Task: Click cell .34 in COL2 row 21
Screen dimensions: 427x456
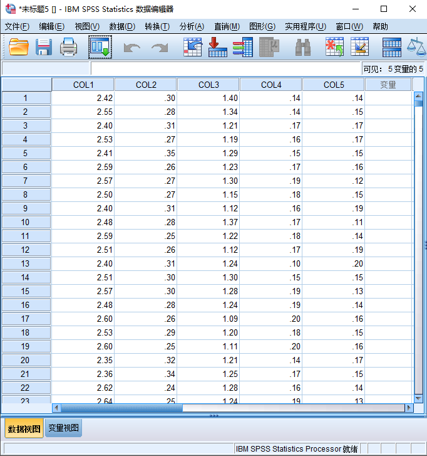Action: [x=146, y=374]
